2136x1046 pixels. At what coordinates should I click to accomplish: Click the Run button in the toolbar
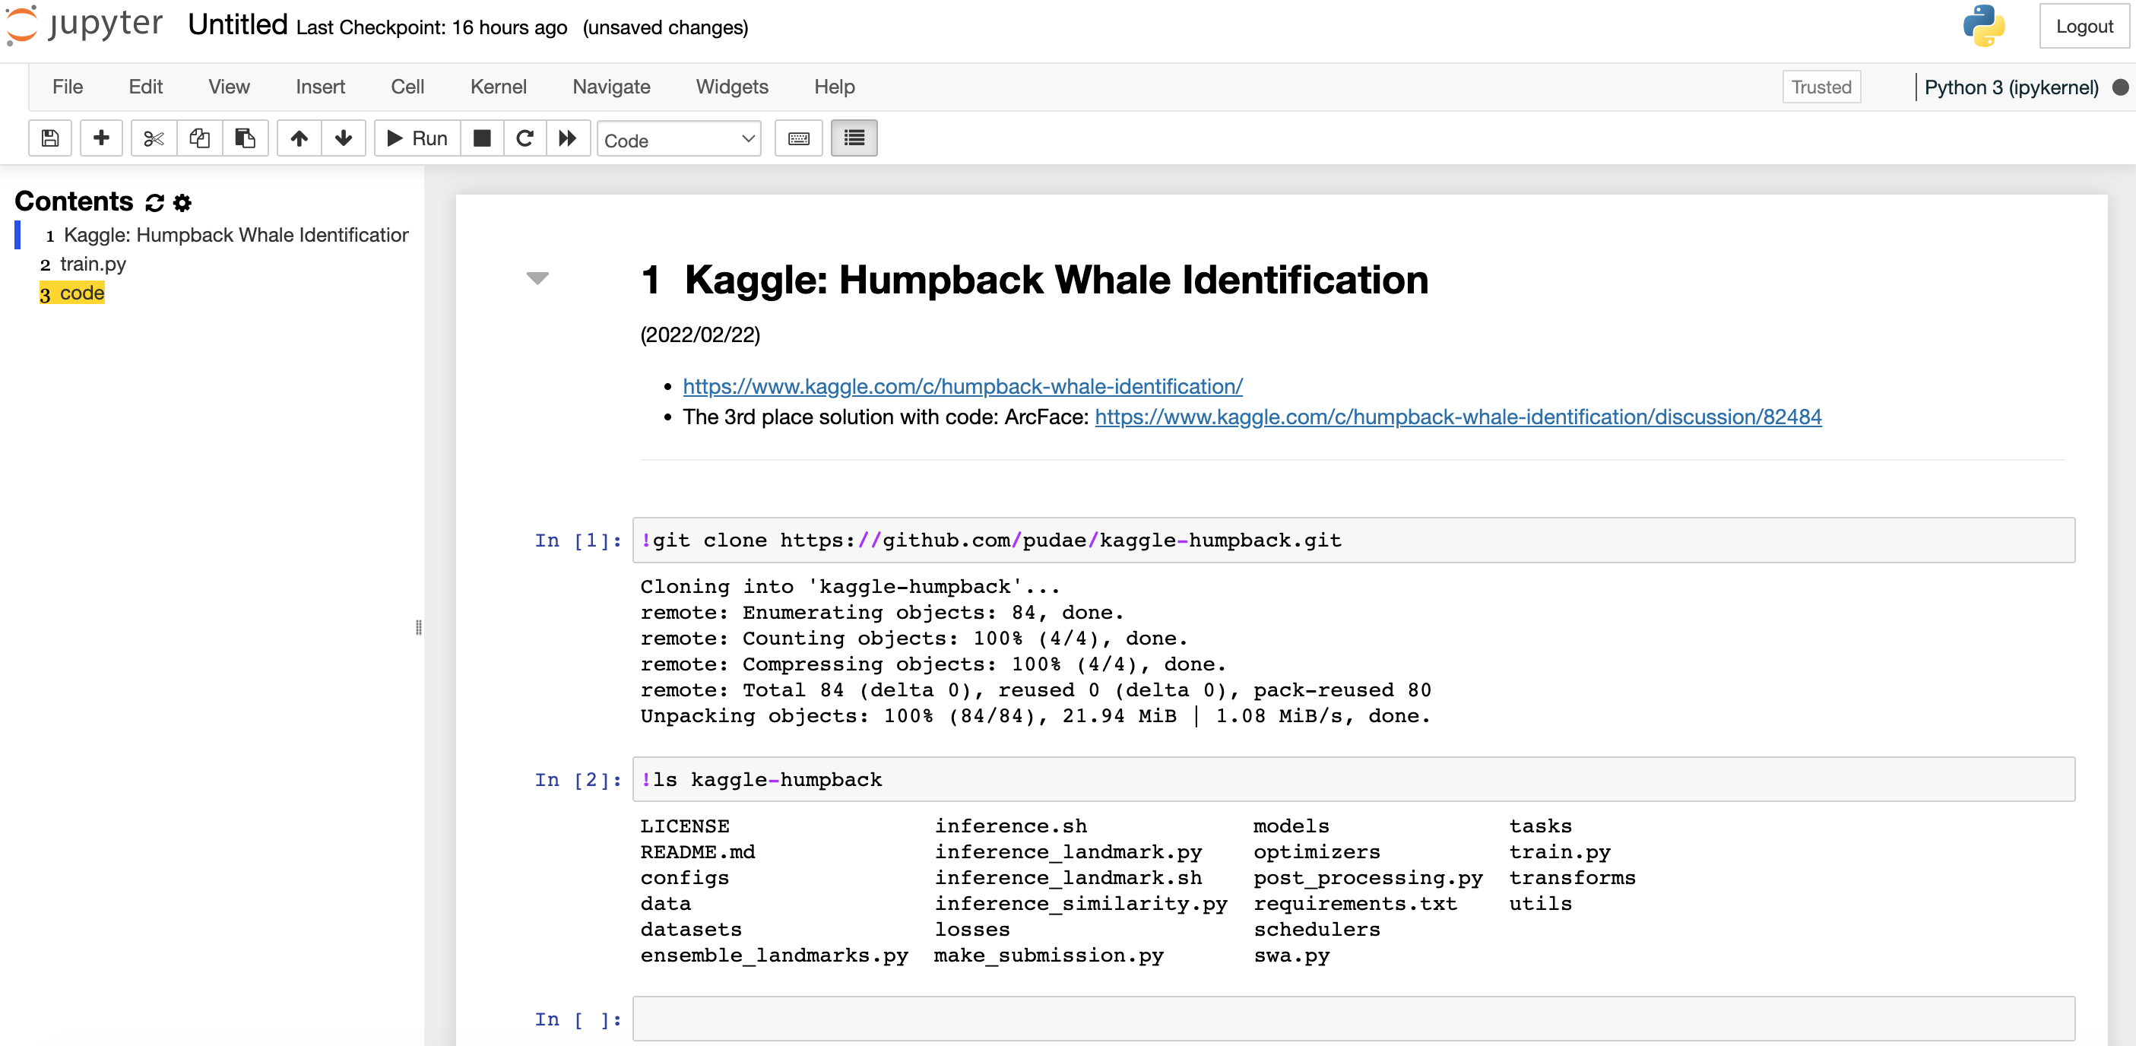point(417,138)
